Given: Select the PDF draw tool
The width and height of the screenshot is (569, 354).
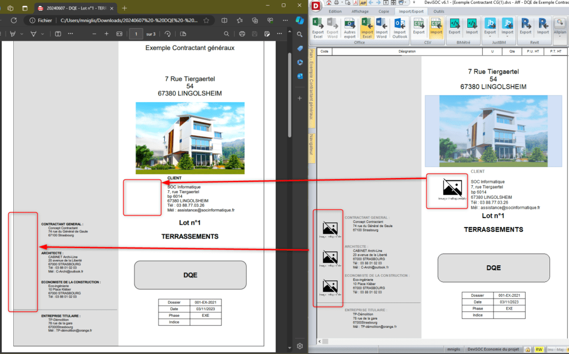Looking at the screenshot, I should pyautogui.click(x=33, y=34).
